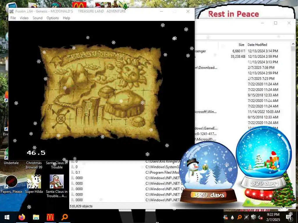Open the Video menu in Fusion

coord(24,18)
